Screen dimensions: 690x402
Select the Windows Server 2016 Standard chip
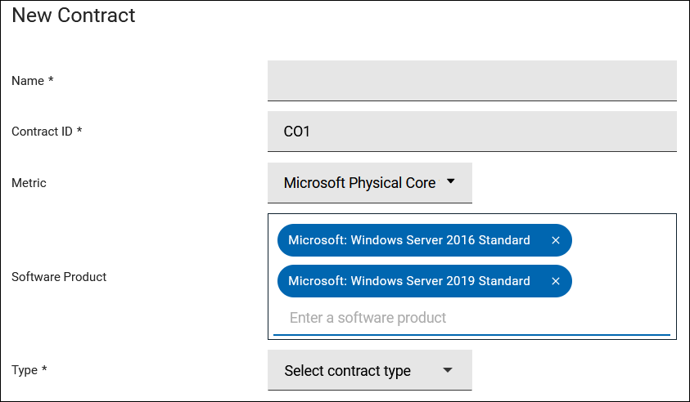409,240
